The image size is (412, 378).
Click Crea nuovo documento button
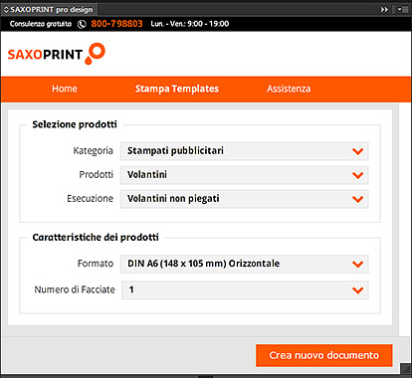click(324, 355)
